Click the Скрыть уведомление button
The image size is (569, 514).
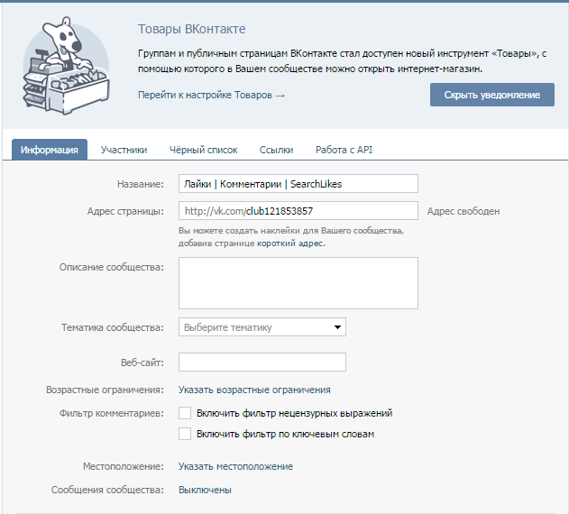coord(491,95)
